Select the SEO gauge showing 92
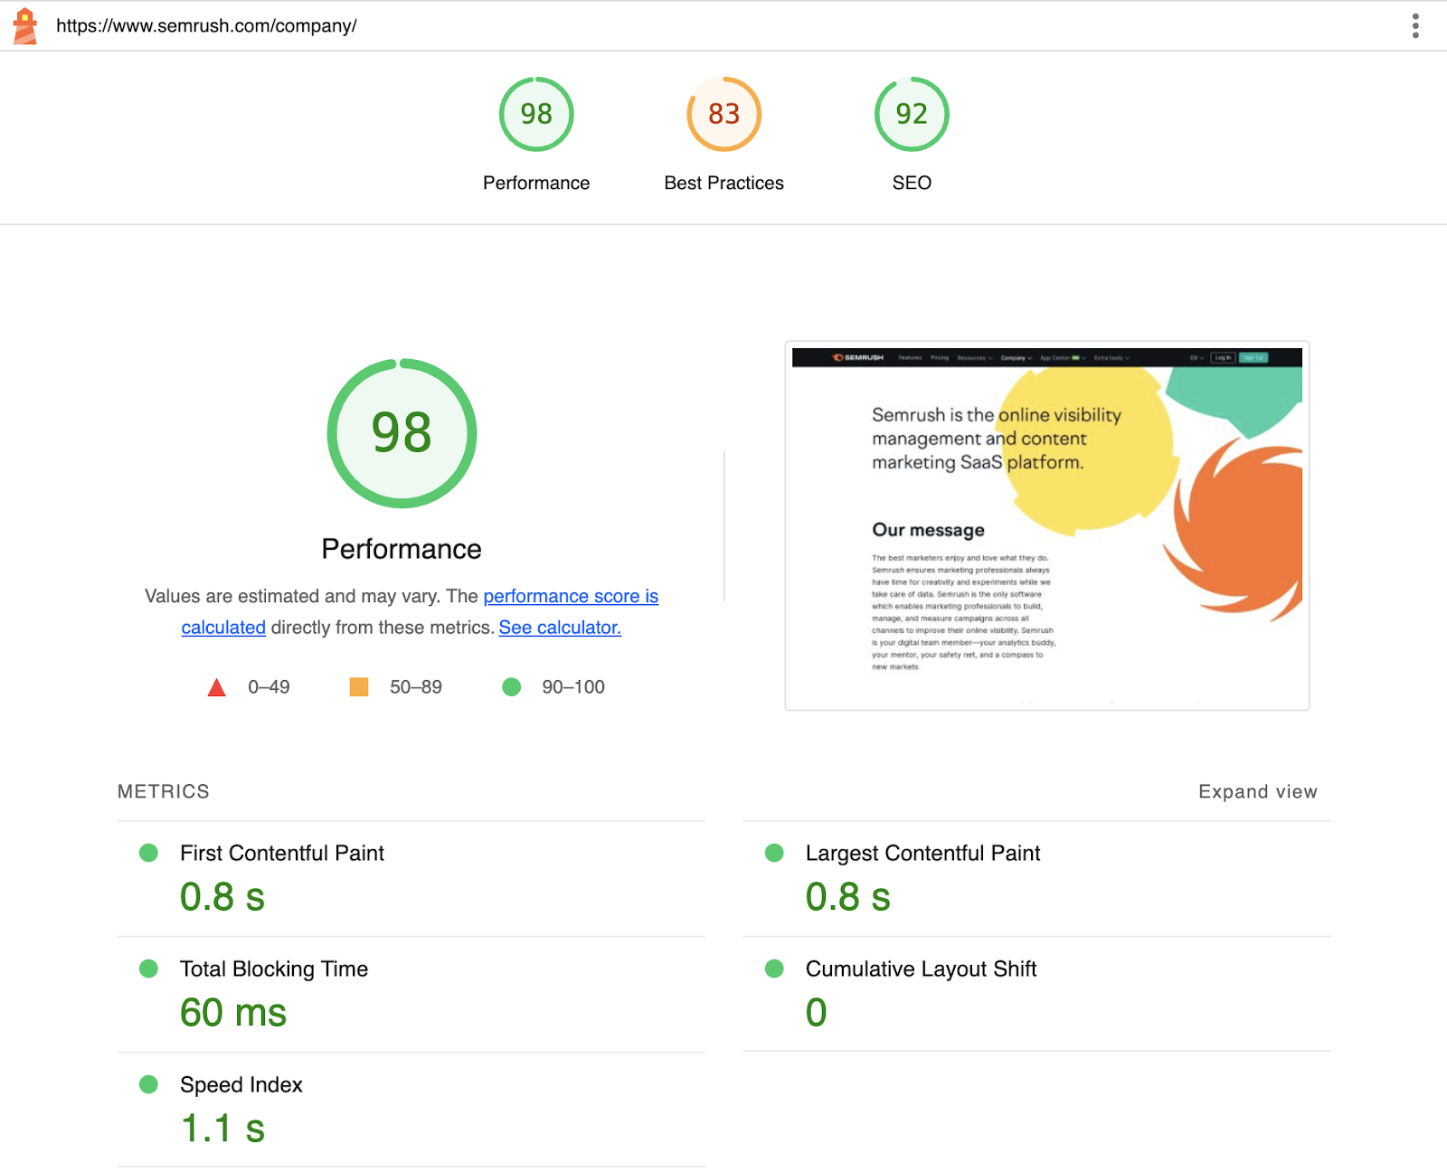1447x1172 pixels. point(911,114)
